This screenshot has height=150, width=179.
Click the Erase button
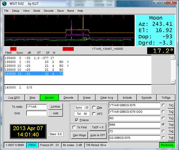(x=87, y=98)
